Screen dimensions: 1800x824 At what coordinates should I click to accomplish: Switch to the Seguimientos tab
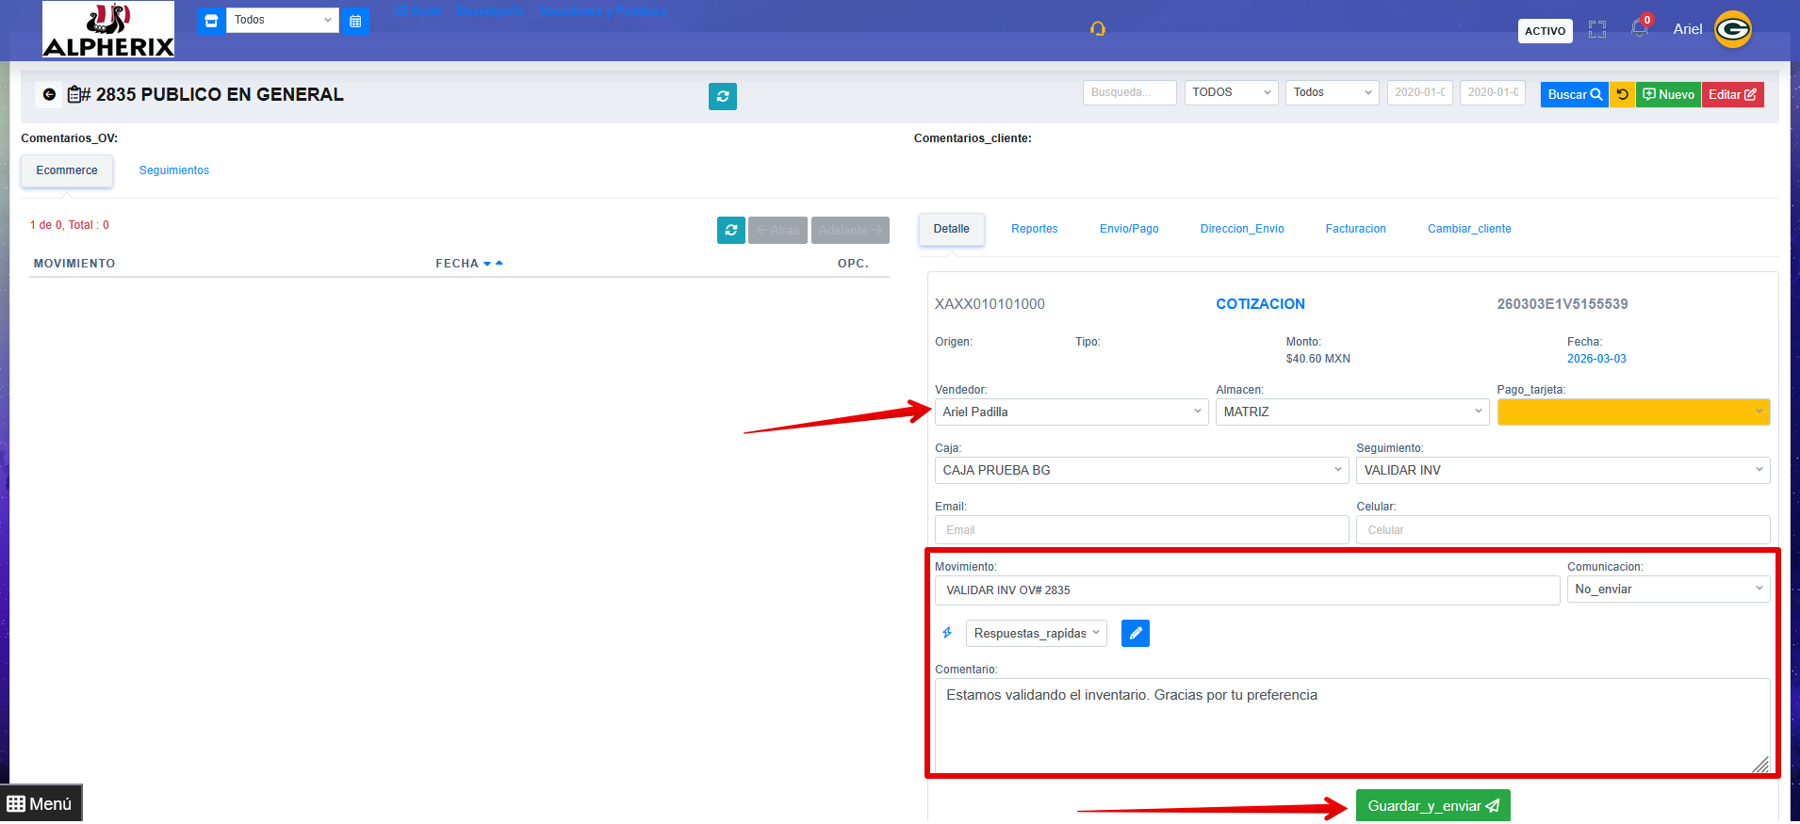(174, 170)
